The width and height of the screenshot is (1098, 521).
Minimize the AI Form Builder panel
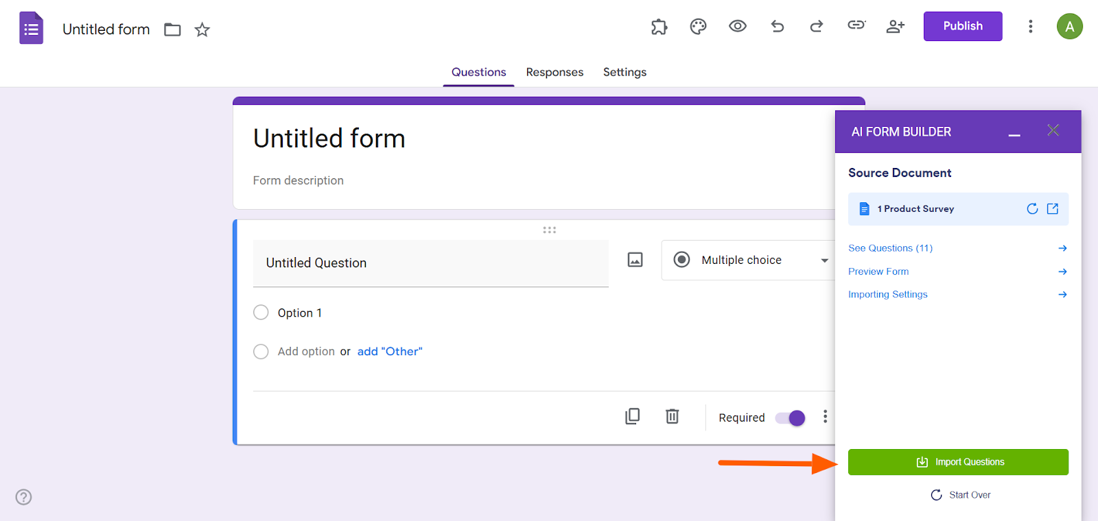[1014, 135]
